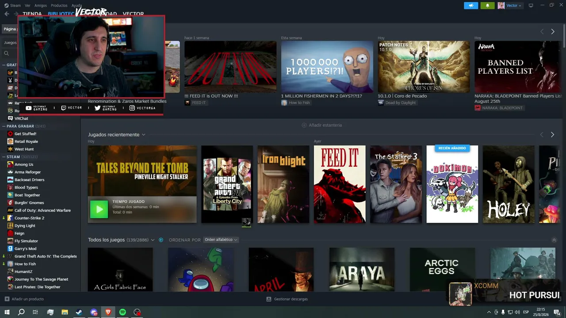Open the Vector account dropdown

(x=514, y=5)
